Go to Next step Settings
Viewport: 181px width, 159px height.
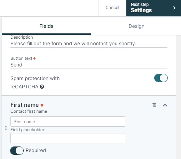154,8
